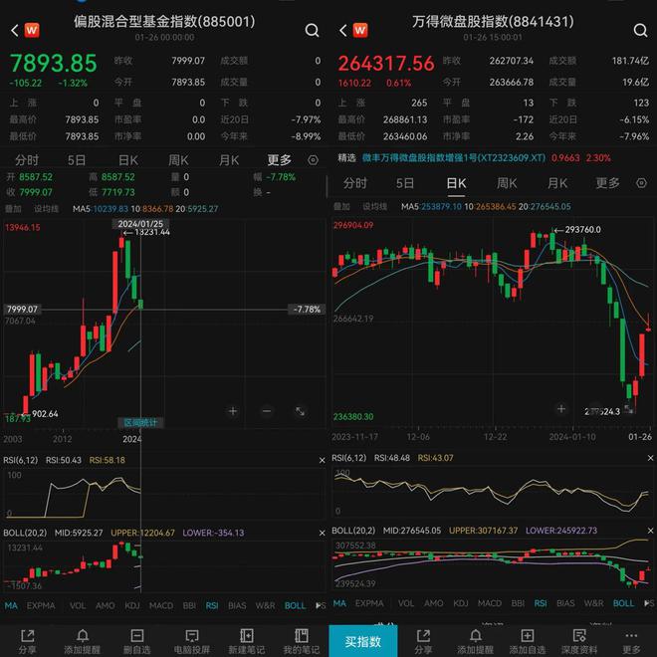Screen dimensions: 657x657
Task: Tap right 叠加 overlay button
Action: (x=341, y=207)
